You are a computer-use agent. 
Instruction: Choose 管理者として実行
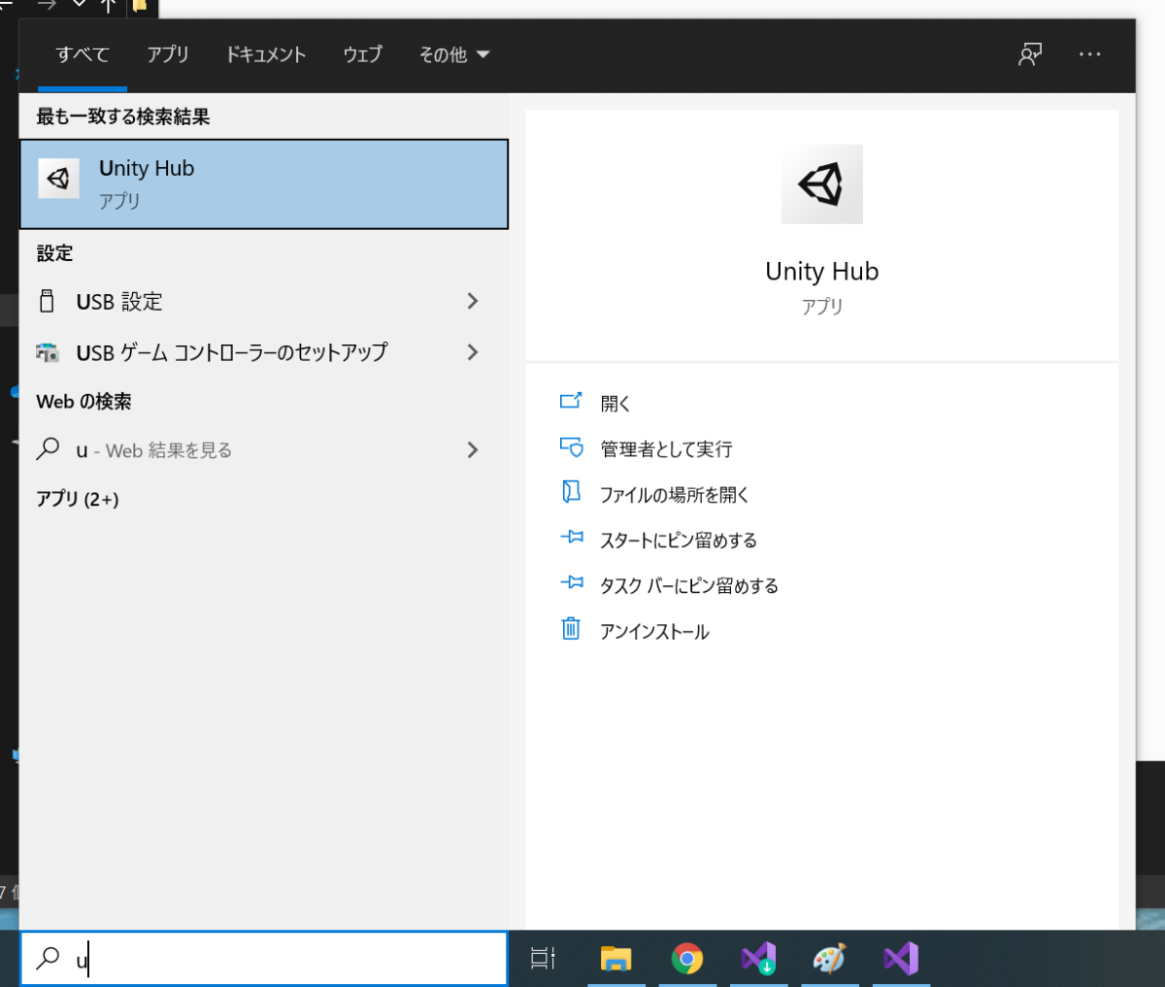click(x=666, y=449)
